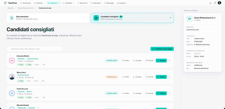The image size is (225, 109).
Task: Click the Match basso badge for Marco Ferri
Action: [112, 77]
